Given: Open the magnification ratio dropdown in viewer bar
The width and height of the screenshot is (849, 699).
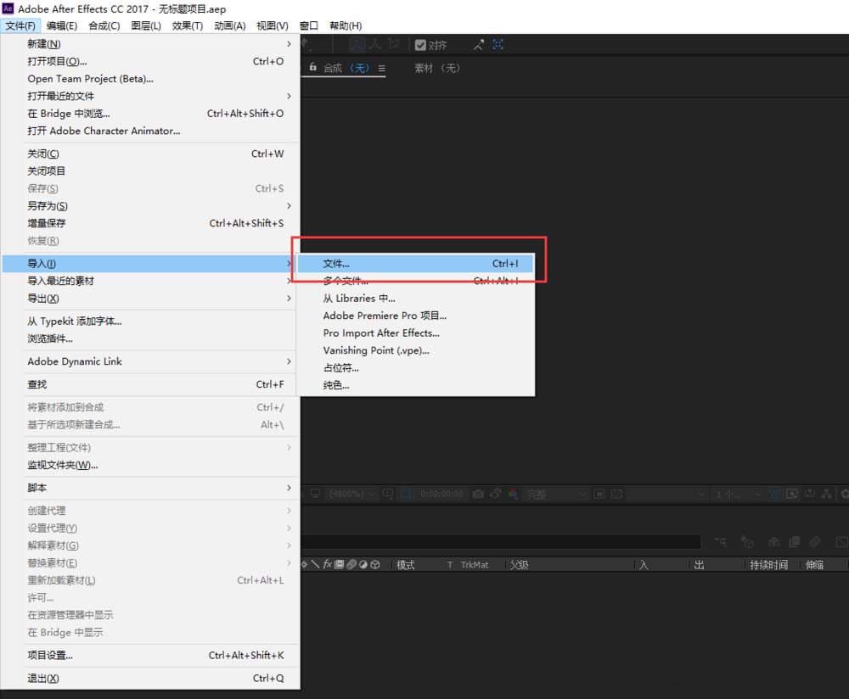Looking at the screenshot, I should click(x=352, y=494).
